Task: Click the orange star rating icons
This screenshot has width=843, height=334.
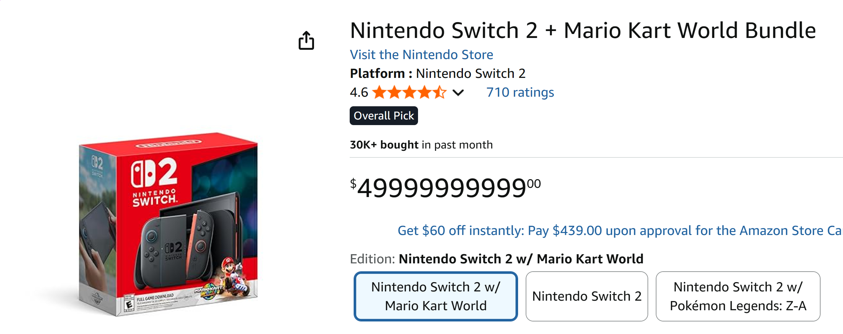Action: [409, 92]
